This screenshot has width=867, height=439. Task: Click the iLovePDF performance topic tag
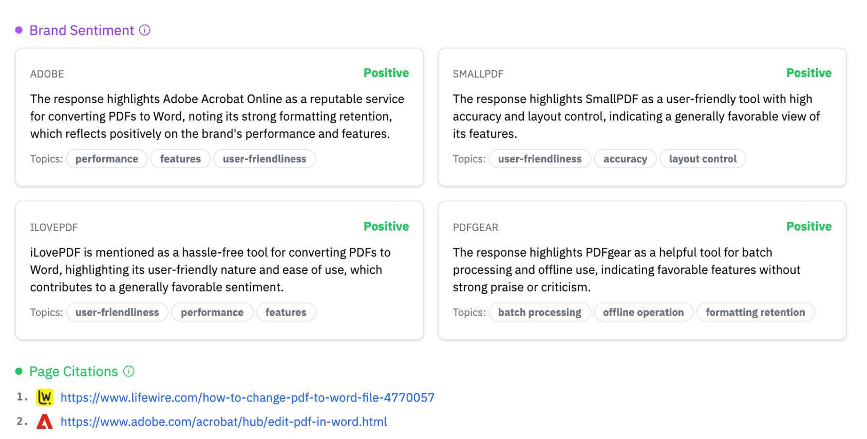pos(212,312)
